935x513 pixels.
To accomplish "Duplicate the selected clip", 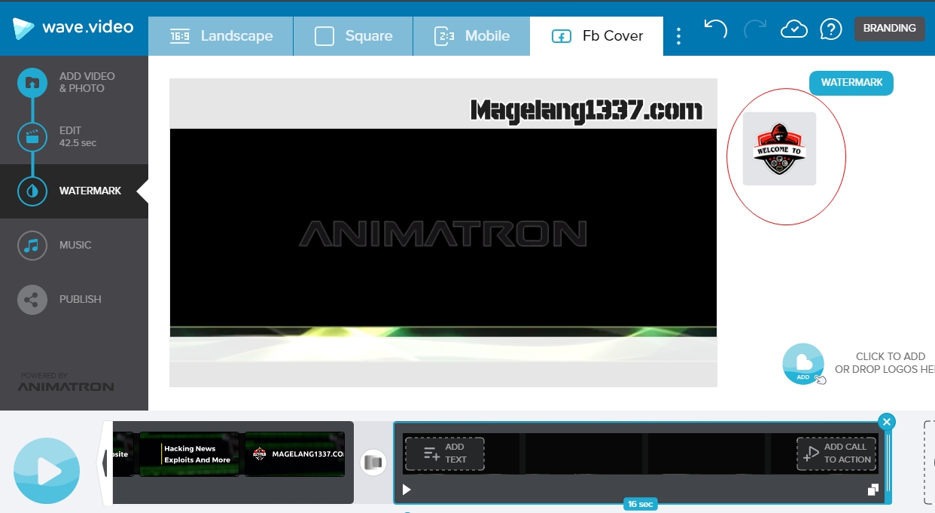I will pos(873,490).
